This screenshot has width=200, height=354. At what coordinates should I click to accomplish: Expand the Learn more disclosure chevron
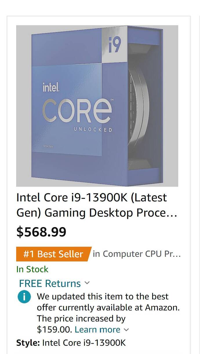pos(127,330)
